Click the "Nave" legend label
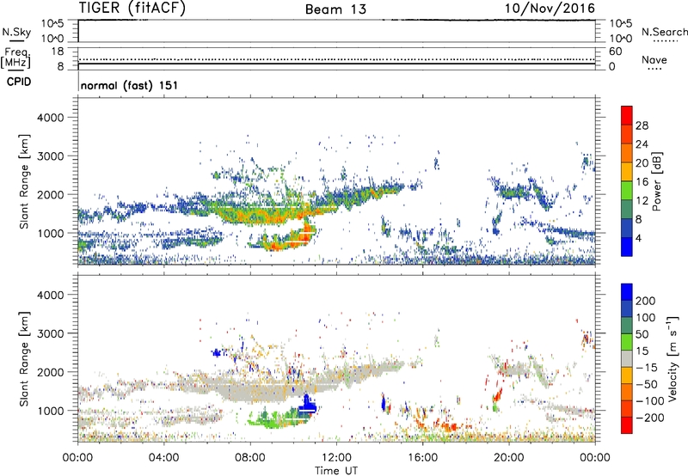The width and height of the screenshot is (688, 476). (x=654, y=59)
